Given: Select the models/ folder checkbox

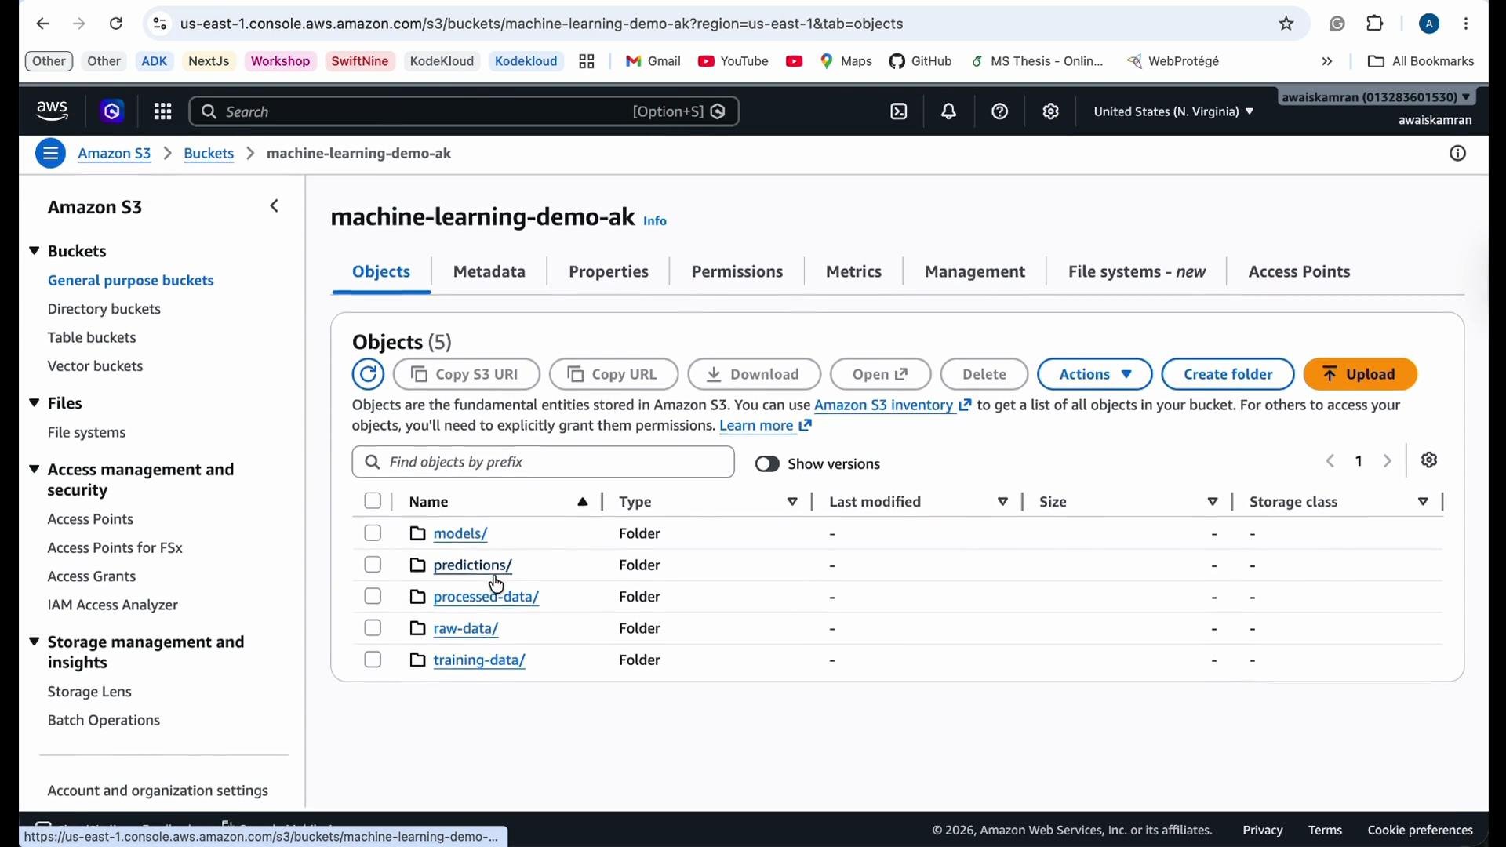Looking at the screenshot, I should tap(373, 534).
